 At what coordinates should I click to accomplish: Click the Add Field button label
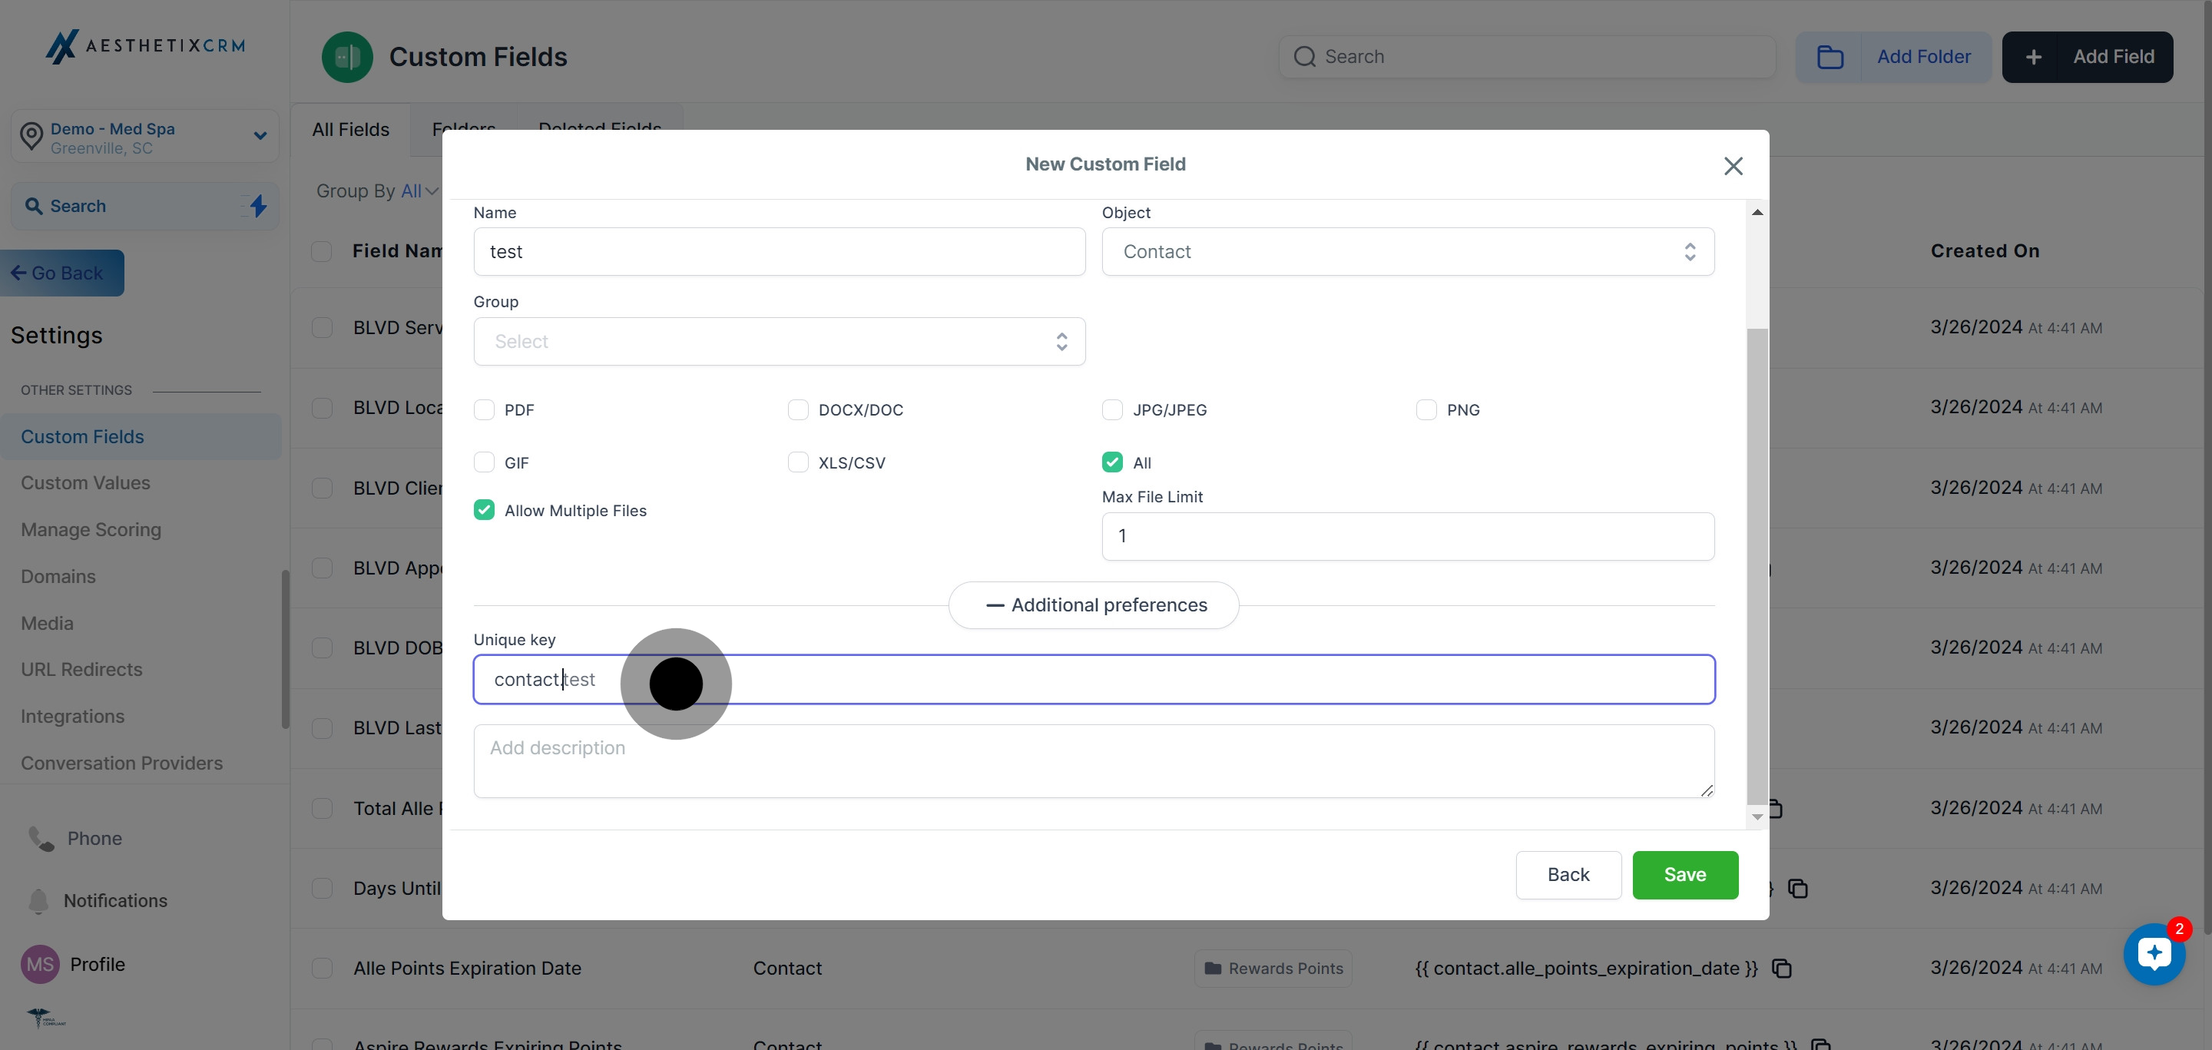tap(2113, 57)
